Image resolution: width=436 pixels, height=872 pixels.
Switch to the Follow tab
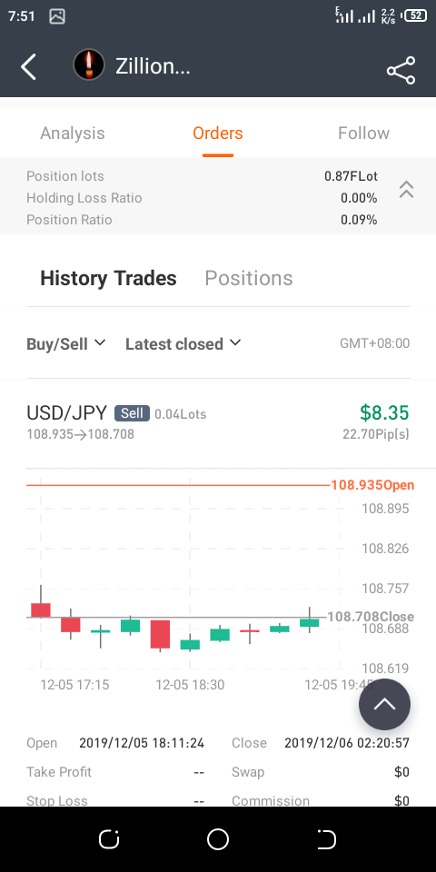point(363,134)
